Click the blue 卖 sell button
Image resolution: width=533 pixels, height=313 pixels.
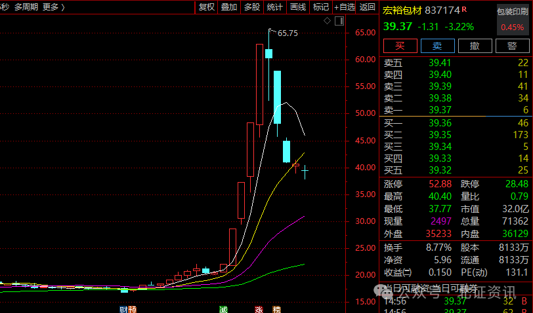437,46
